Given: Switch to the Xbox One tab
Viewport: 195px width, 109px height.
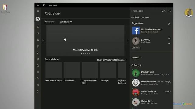Looking at the screenshot, I should point(49,22).
